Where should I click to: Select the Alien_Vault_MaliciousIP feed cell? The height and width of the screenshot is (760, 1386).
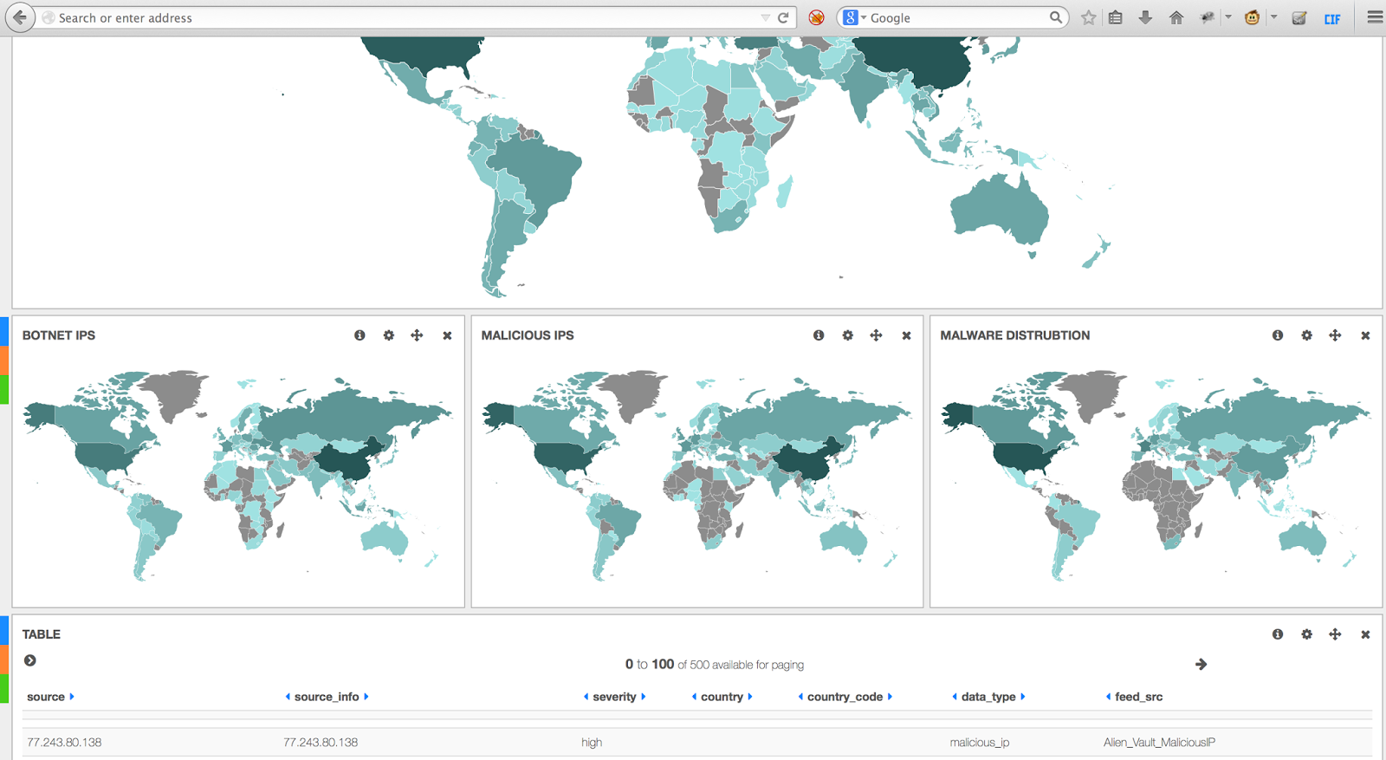tap(1159, 743)
